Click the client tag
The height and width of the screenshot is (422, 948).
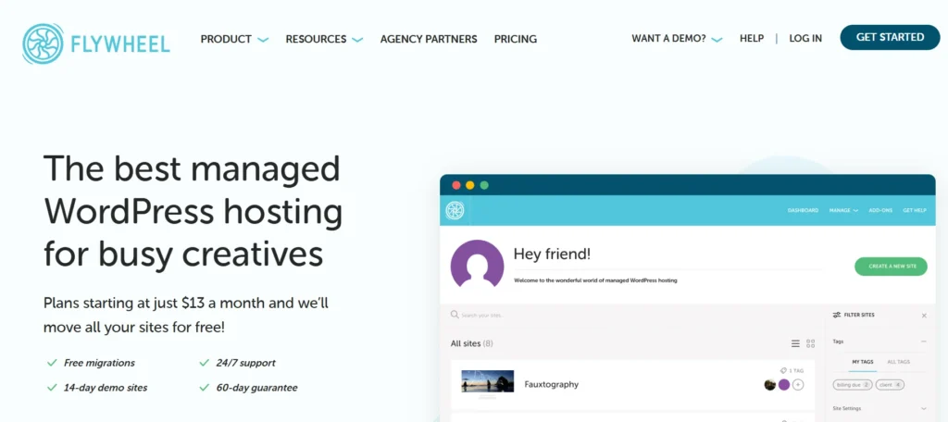[890, 384]
